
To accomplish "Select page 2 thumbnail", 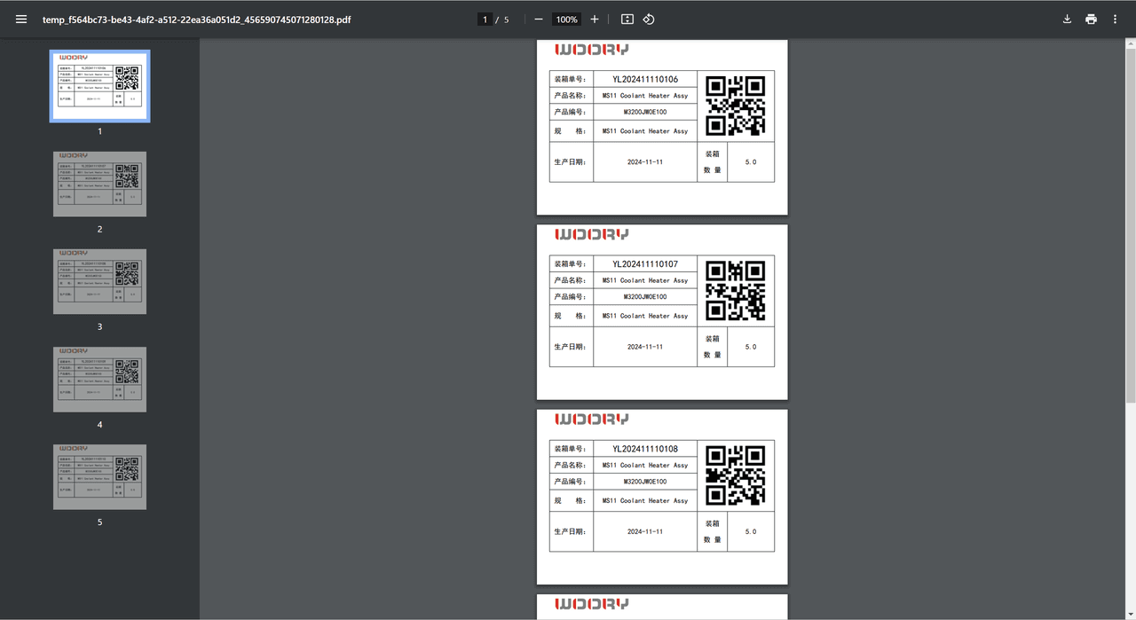I will (x=99, y=184).
